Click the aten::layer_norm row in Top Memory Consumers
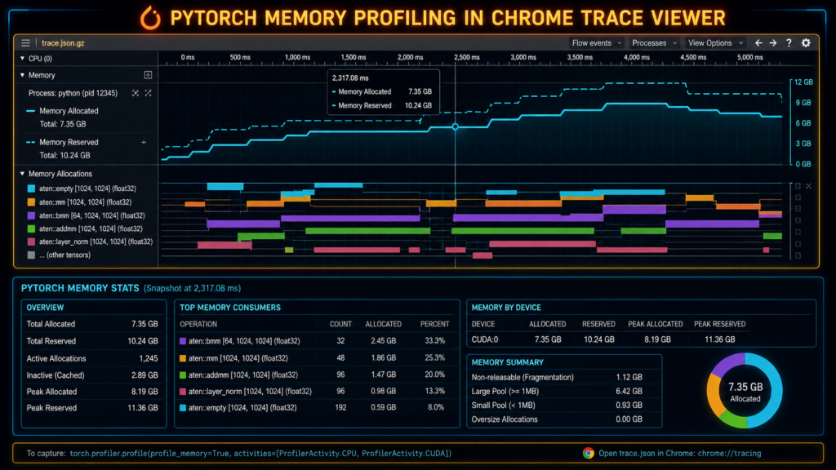Viewport: 836px width, 470px height. [x=317, y=391]
